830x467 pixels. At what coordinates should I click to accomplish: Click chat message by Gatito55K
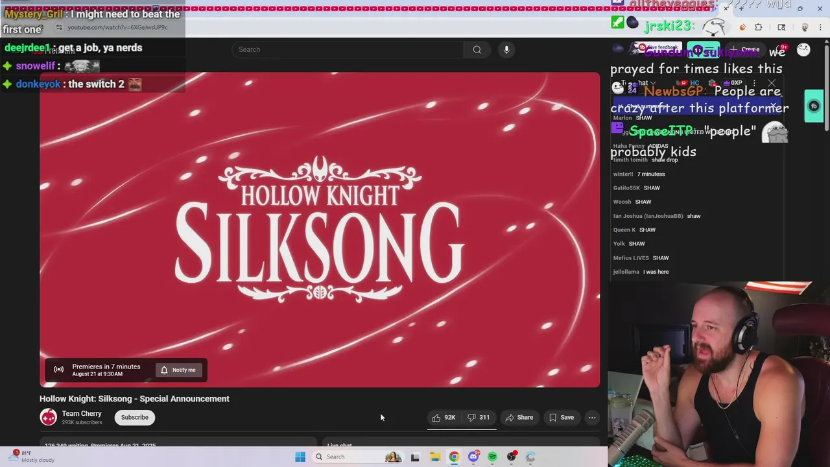pyautogui.click(x=636, y=188)
